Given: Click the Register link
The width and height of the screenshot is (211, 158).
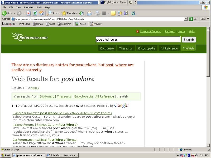Looking at the screenshot, I should pos(170,31).
